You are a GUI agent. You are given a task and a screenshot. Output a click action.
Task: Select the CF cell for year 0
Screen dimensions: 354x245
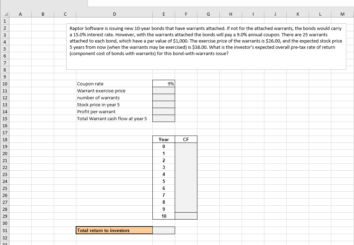click(186, 146)
